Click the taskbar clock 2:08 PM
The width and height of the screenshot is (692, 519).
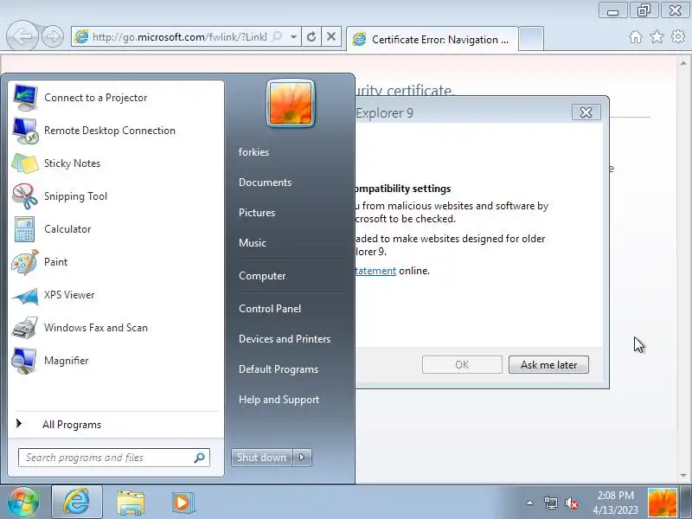[616, 496]
